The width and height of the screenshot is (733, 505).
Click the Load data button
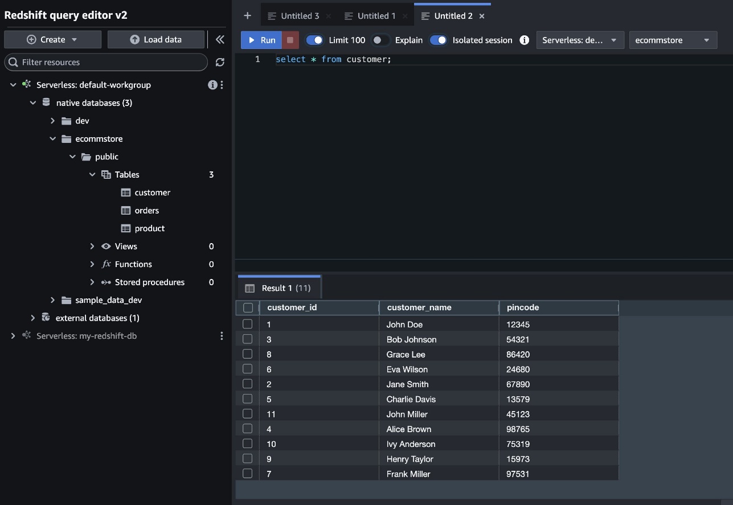pyautogui.click(x=156, y=39)
